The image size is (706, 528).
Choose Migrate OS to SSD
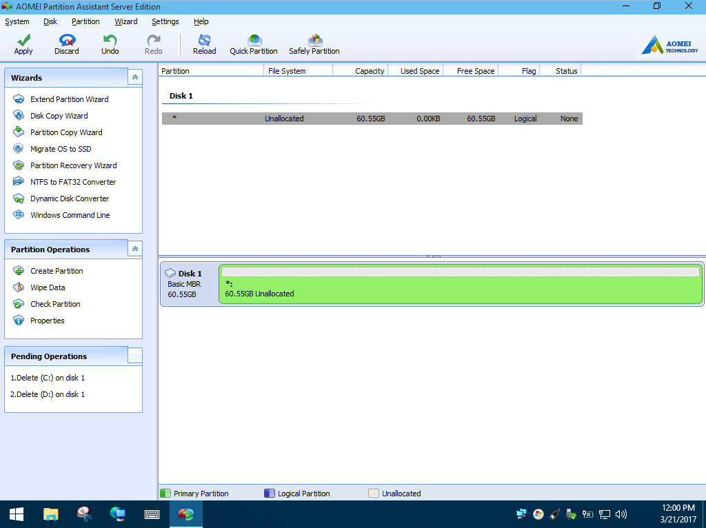(52, 149)
